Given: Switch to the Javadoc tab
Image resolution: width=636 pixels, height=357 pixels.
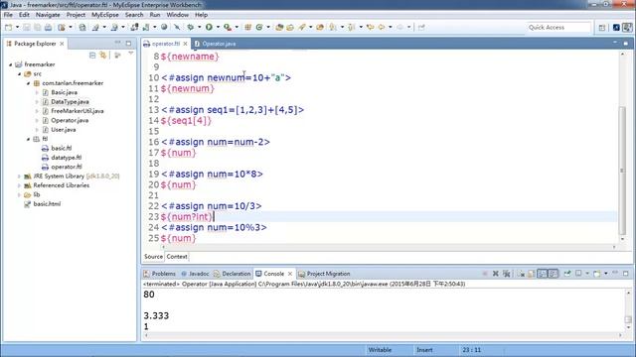Looking at the screenshot, I should point(195,274).
